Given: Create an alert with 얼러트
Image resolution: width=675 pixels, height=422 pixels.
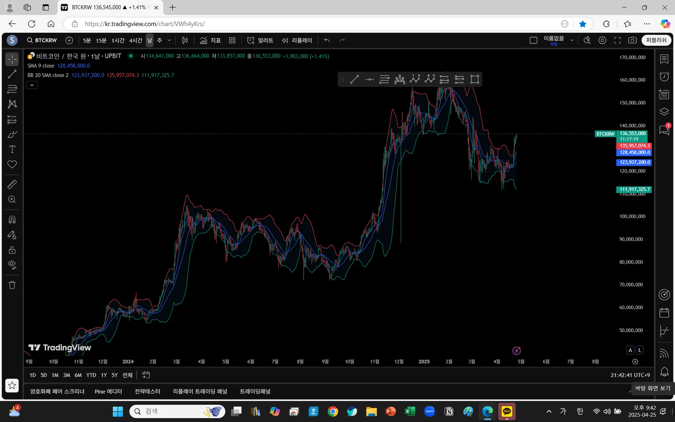Looking at the screenshot, I should click(260, 40).
